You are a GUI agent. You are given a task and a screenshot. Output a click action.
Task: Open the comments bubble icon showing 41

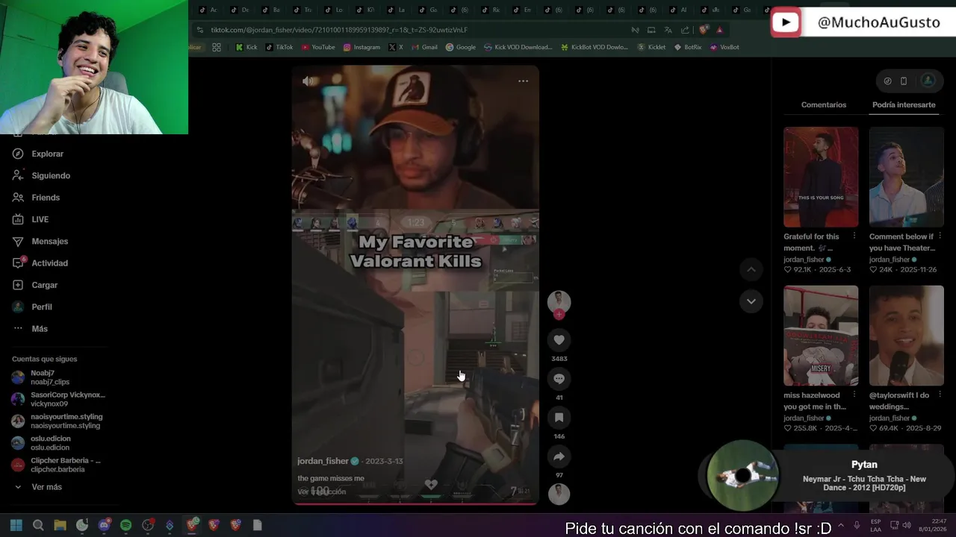pyautogui.click(x=559, y=379)
